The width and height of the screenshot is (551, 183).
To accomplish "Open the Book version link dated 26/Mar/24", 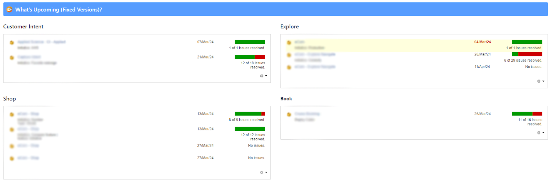I will [x=307, y=114].
